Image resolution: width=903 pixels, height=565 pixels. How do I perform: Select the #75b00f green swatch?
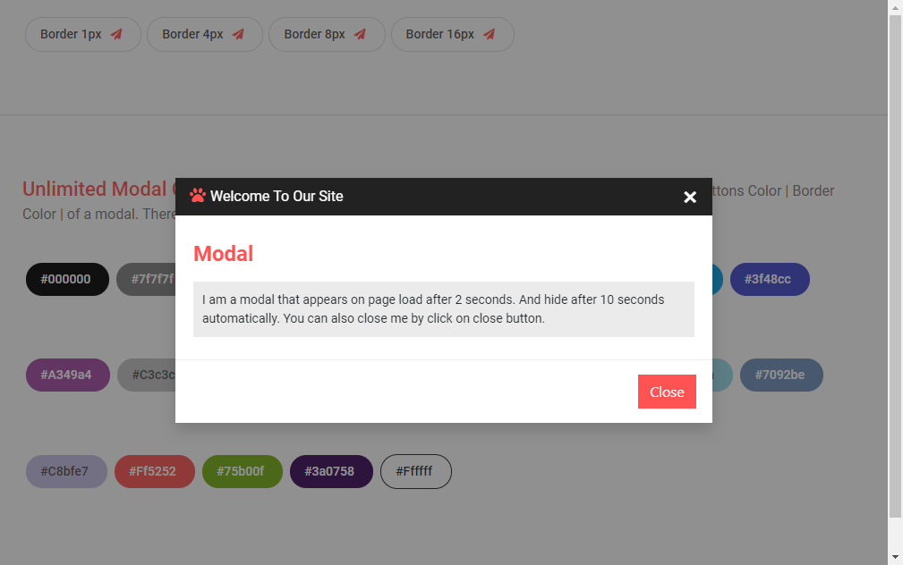pos(242,471)
